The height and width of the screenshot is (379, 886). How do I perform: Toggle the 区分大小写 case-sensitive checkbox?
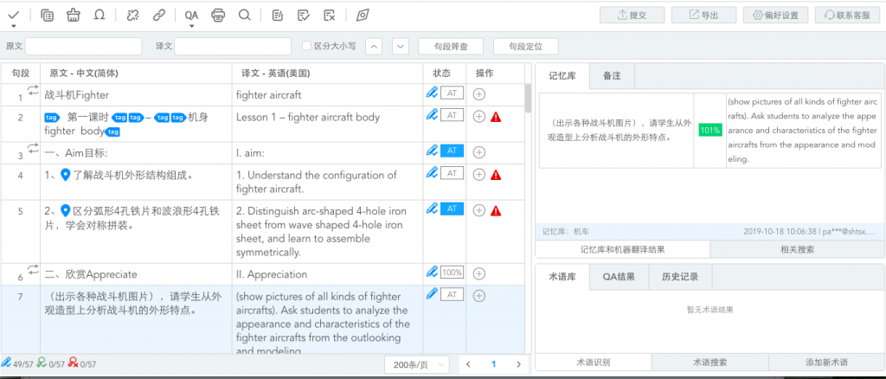click(x=306, y=46)
